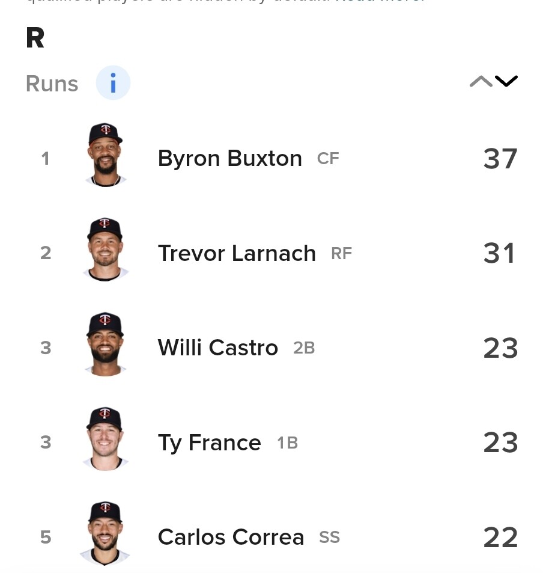
Task: Click Byron Buxton's CF position label
Action: click(x=328, y=159)
